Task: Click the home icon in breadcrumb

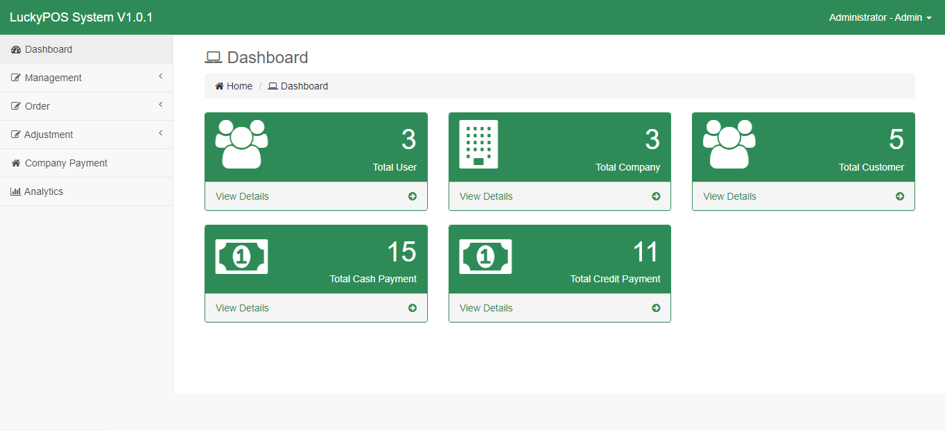Action: [x=219, y=86]
